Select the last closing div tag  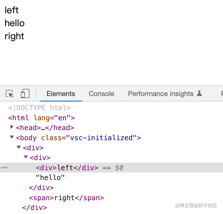[34, 208]
